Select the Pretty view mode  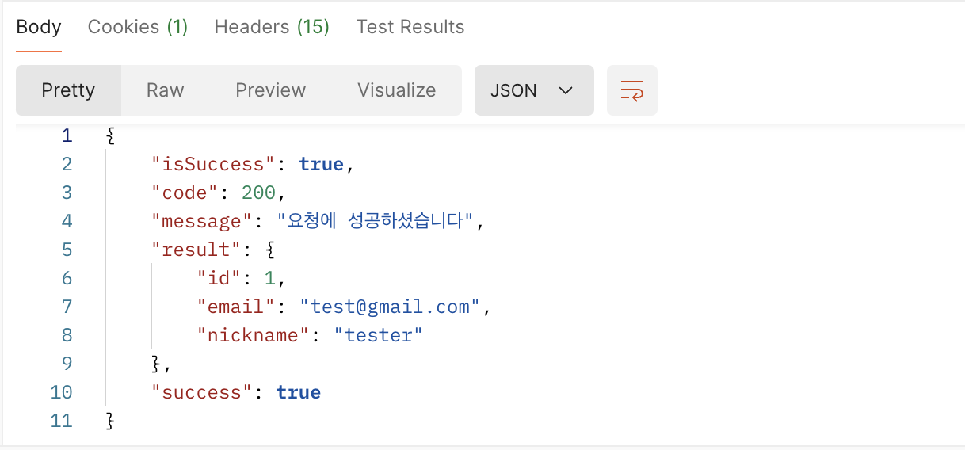[68, 90]
